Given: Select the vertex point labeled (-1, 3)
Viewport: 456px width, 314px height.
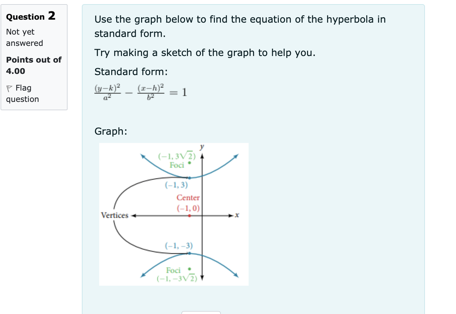Looking at the screenshot, I should point(189,178).
